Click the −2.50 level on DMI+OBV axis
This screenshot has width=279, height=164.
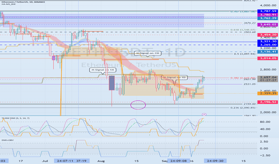pyautogui.click(x=265, y=155)
